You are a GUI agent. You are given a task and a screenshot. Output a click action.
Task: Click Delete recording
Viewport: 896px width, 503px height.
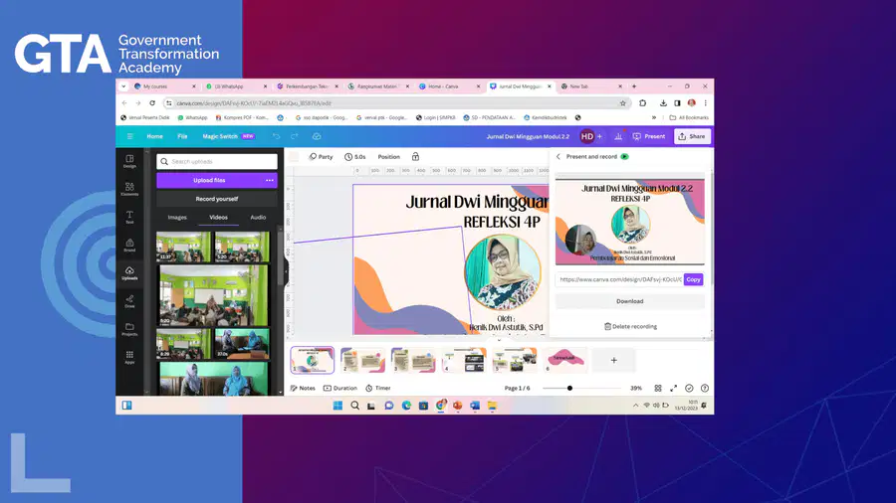click(630, 327)
